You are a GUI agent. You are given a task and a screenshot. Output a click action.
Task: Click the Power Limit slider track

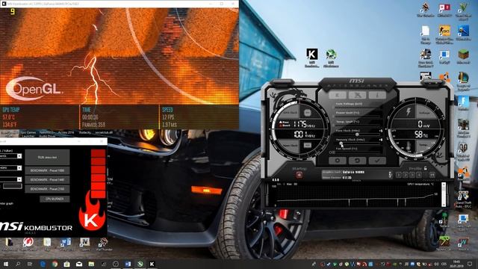[x=358, y=117]
